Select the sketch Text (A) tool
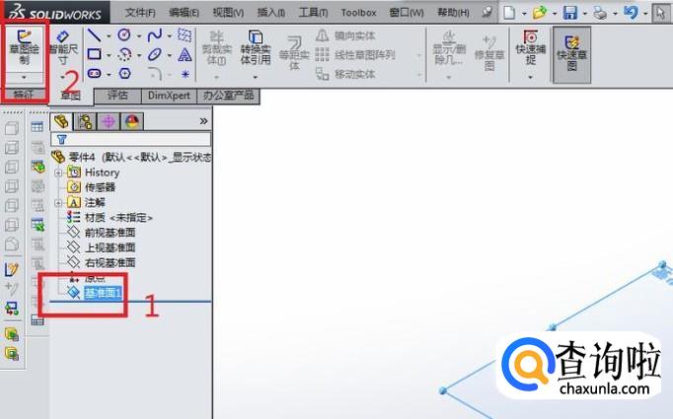This screenshot has height=419, width=673. [185, 54]
